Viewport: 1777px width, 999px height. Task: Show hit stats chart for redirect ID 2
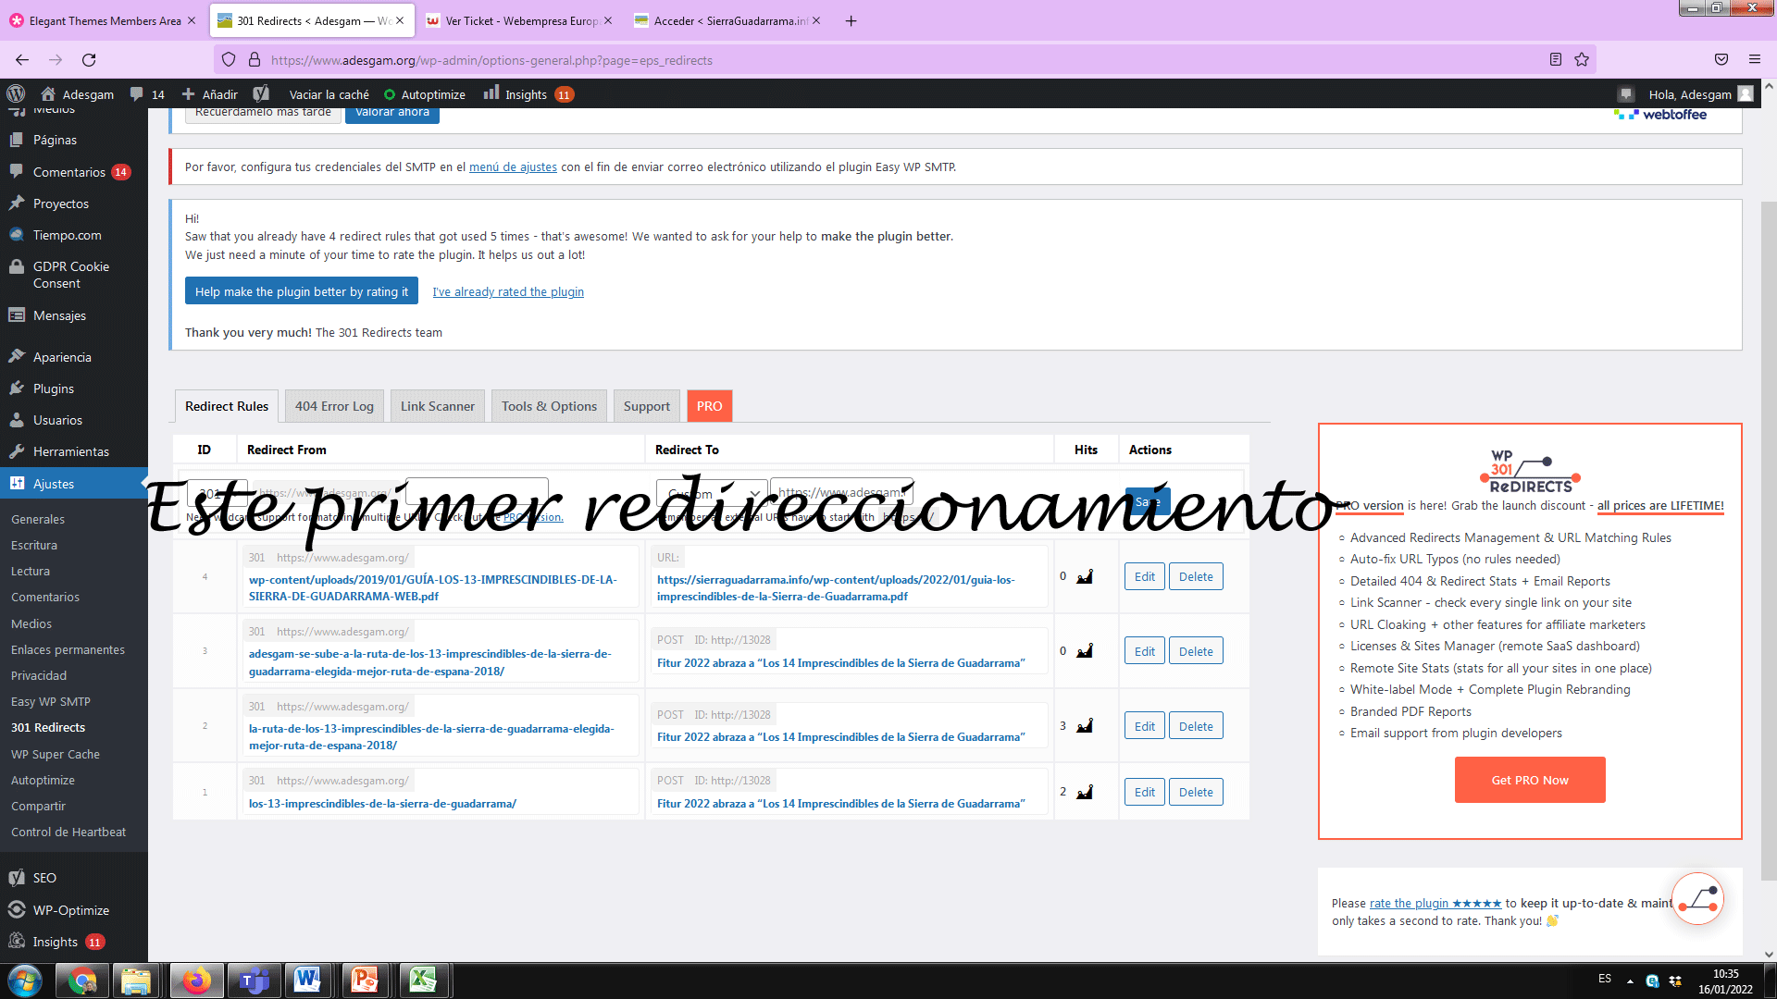click(x=1085, y=726)
